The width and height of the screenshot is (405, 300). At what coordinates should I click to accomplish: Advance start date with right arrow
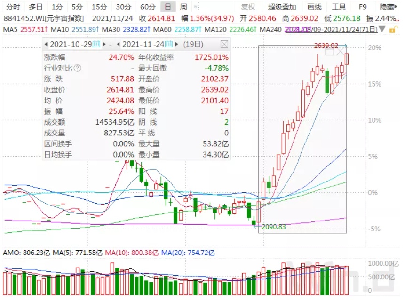click(103, 44)
